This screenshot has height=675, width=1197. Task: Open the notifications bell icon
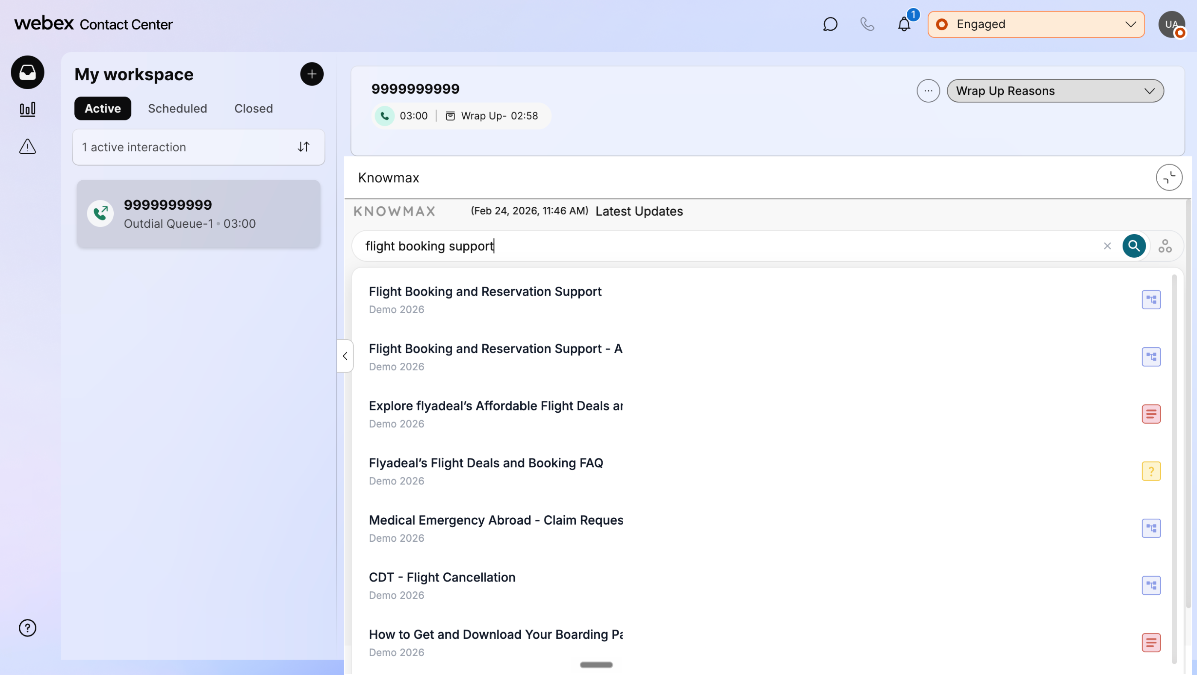coord(904,24)
